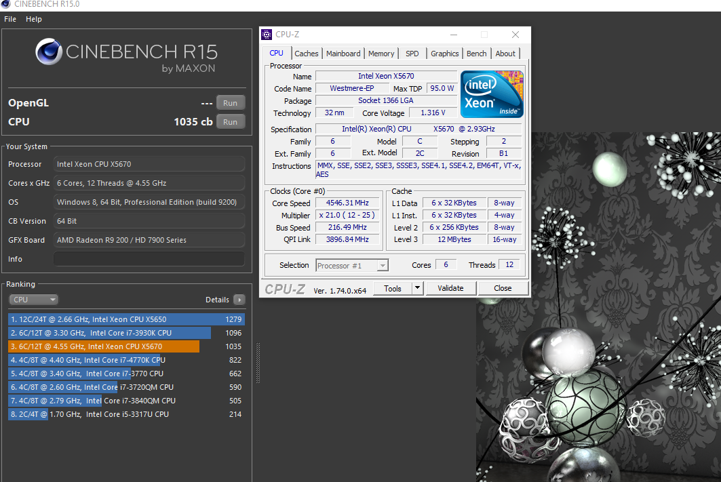
Task: Click the Tools button in CPU-Z
Action: coord(392,289)
